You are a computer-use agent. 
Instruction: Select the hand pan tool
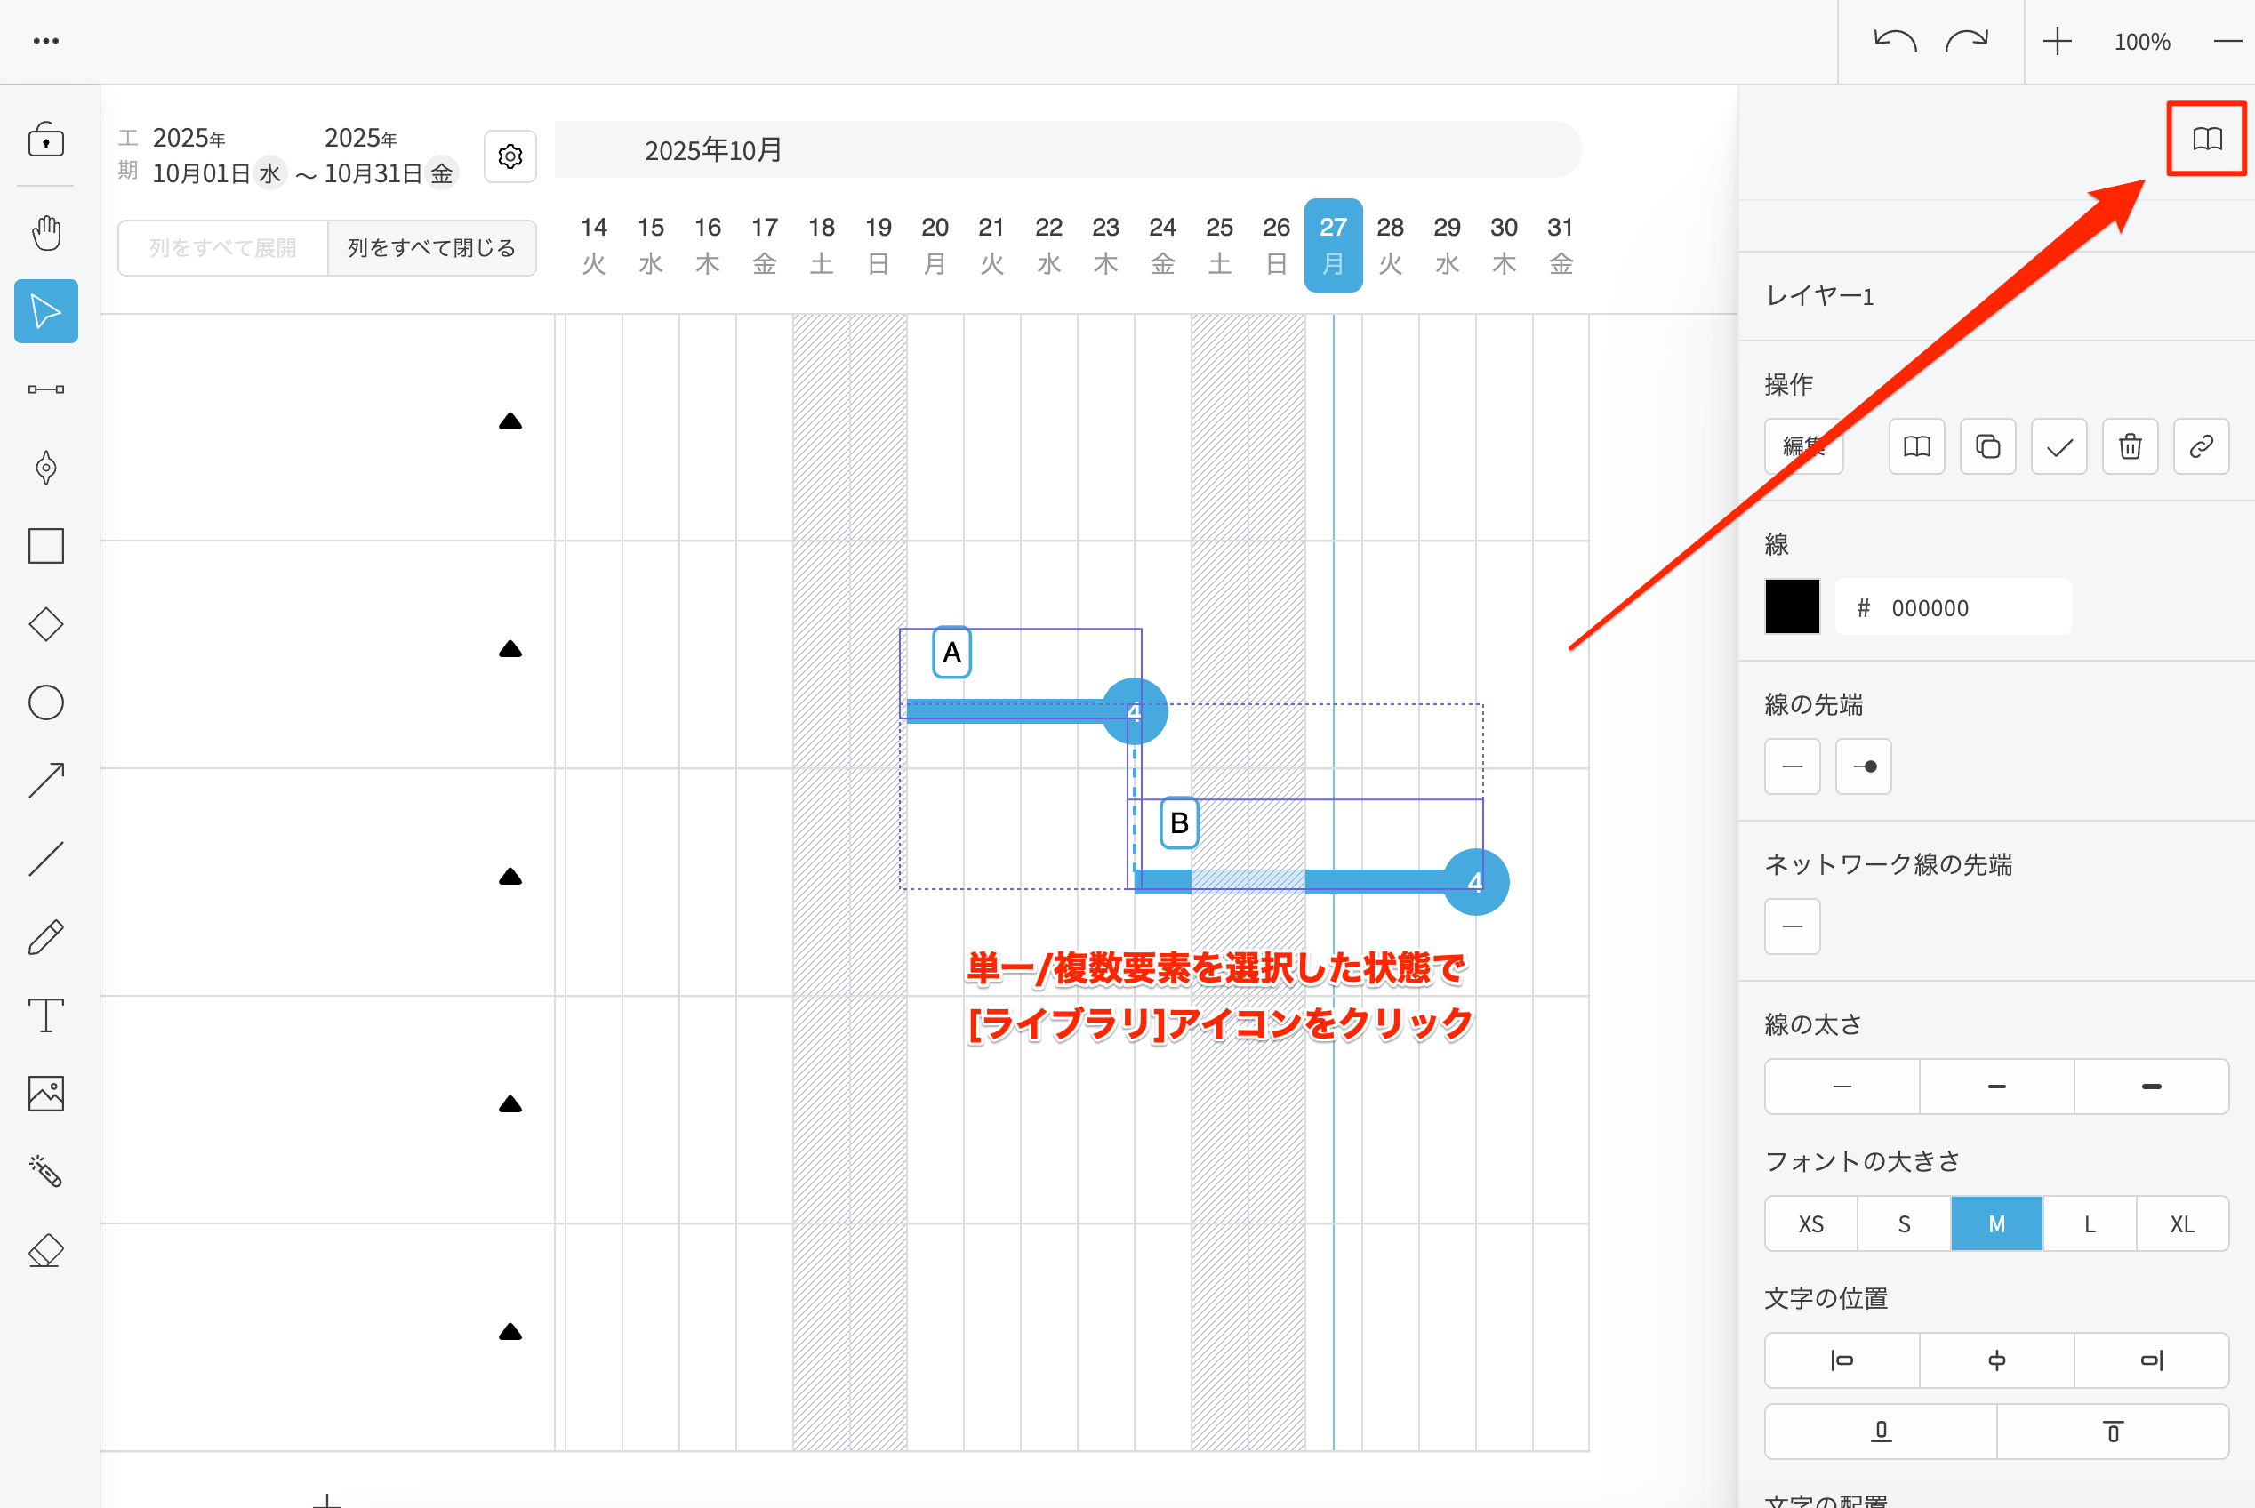click(x=46, y=233)
